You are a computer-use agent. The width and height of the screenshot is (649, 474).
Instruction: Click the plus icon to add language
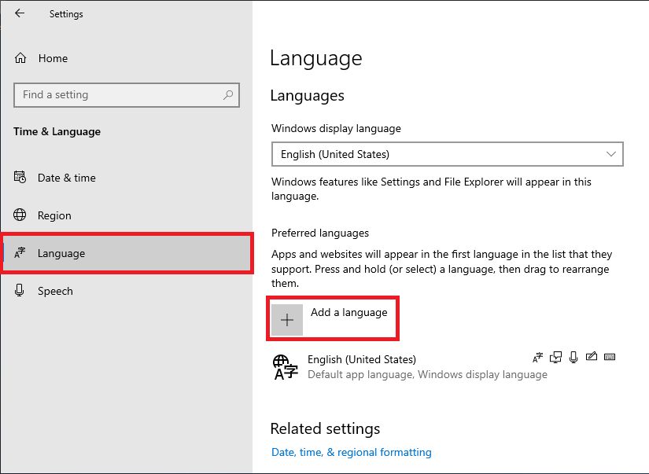[287, 320]
